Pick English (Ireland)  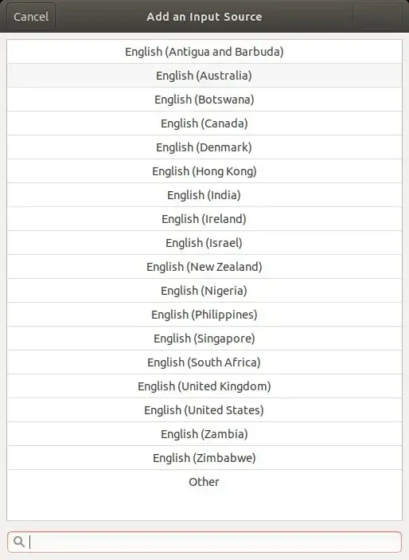[x=204, y=219]
